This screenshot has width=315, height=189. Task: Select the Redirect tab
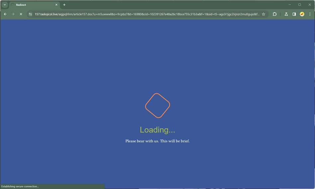pos(34,5)
